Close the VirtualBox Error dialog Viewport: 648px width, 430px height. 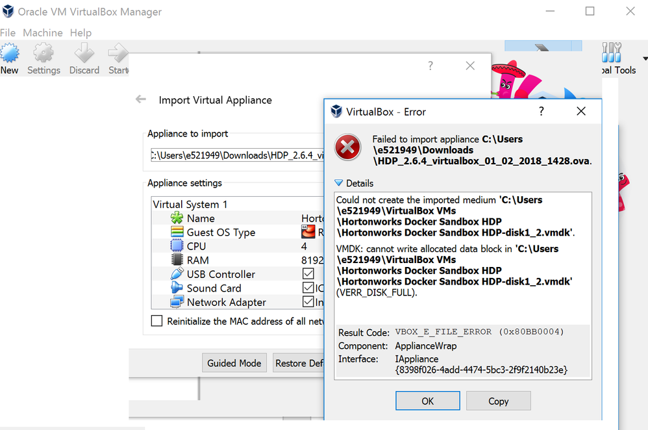581,111
